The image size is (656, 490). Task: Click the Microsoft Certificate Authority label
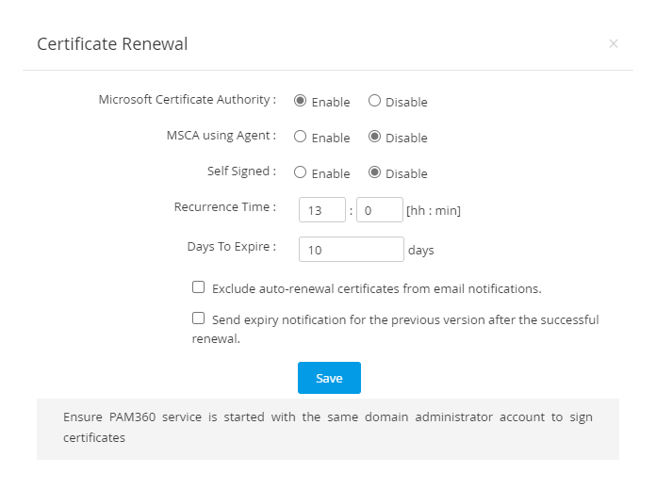[187, 99]
